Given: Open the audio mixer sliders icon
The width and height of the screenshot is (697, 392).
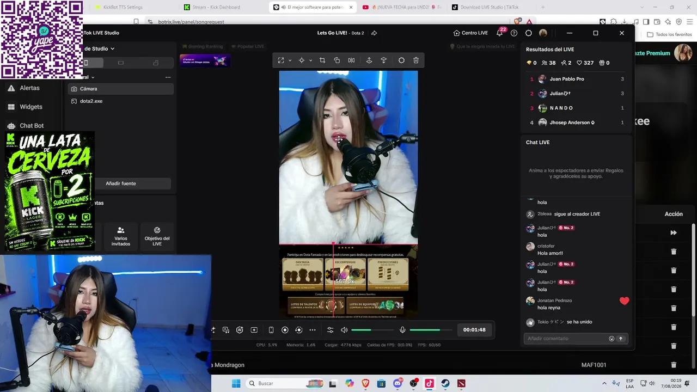Looking at the screenshot, I should [x=330, y=330].
